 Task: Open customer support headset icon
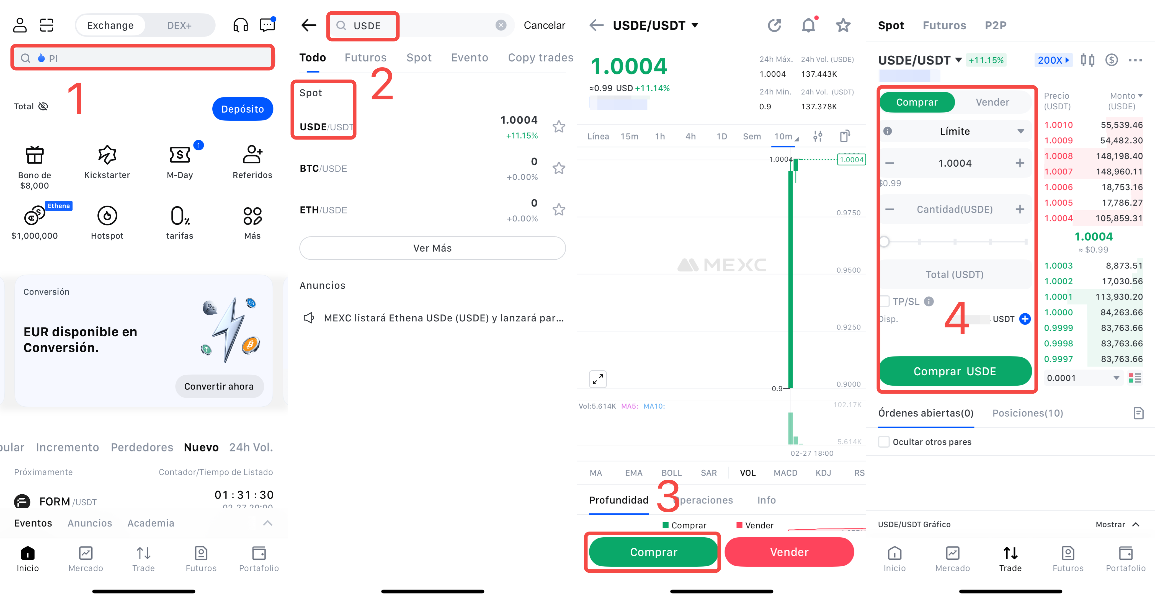pyautogui.click(x=241, y=25)
